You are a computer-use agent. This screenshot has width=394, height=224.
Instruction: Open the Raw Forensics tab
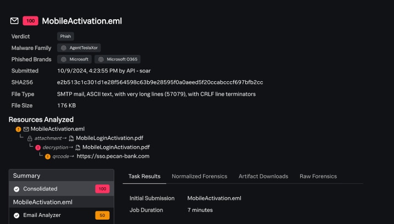coord(318,176)
